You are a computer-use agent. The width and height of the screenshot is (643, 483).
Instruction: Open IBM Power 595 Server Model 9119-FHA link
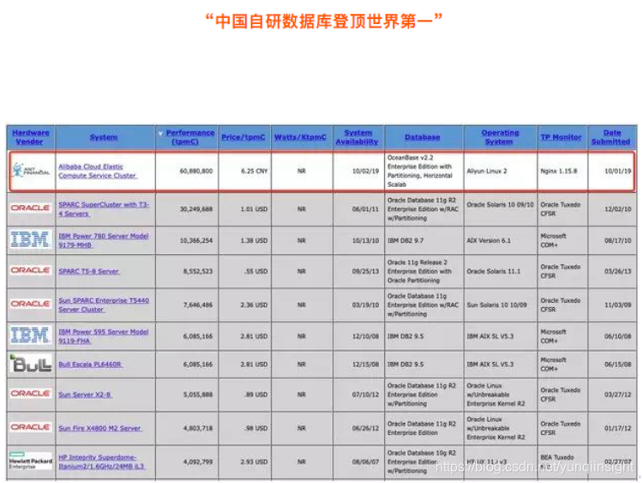click(104, 336)
